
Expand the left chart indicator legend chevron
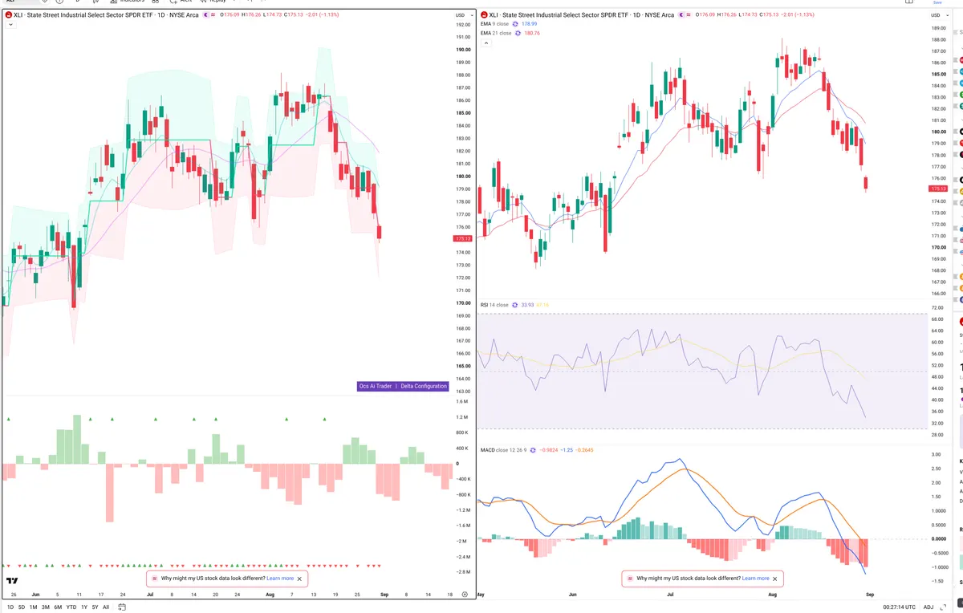click(10, 25)
